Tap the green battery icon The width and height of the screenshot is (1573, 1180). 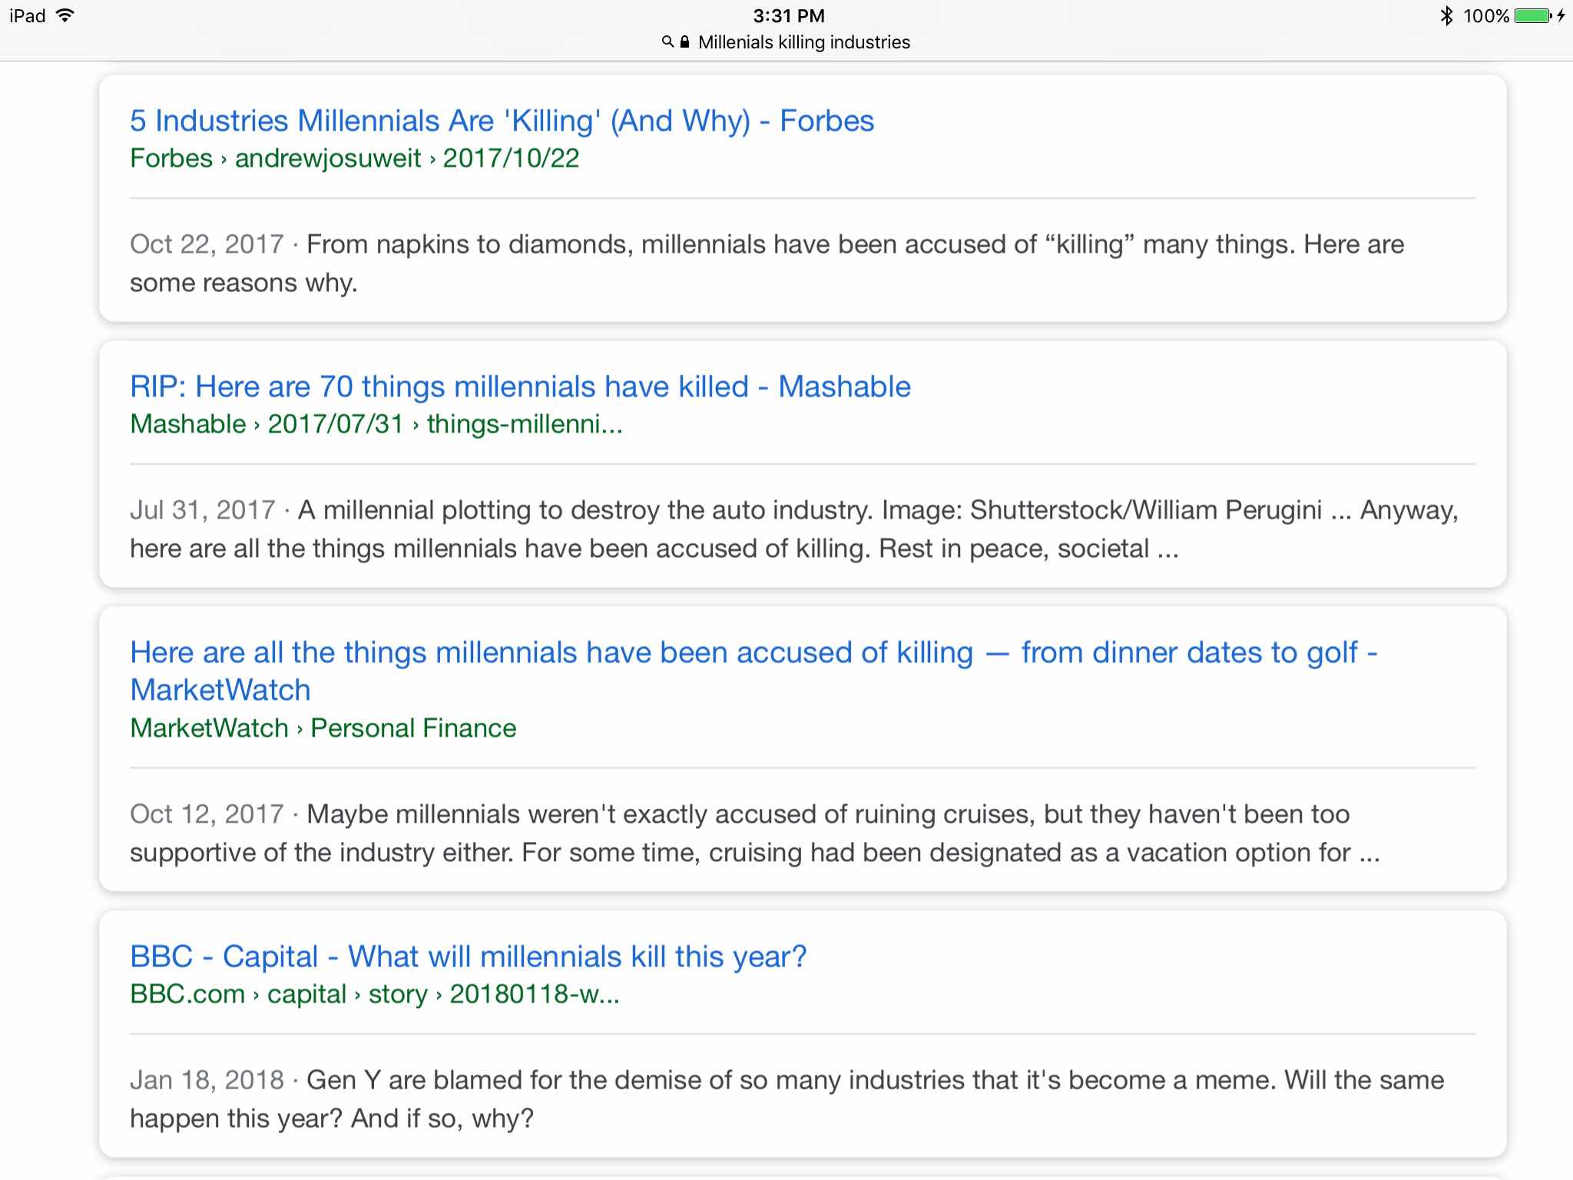pos(1532,16)
